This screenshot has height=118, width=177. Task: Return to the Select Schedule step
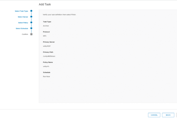click(22, 28)
